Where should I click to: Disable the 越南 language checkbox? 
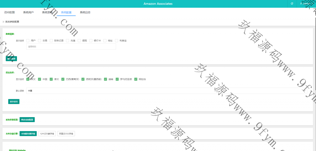pos(106,79)
